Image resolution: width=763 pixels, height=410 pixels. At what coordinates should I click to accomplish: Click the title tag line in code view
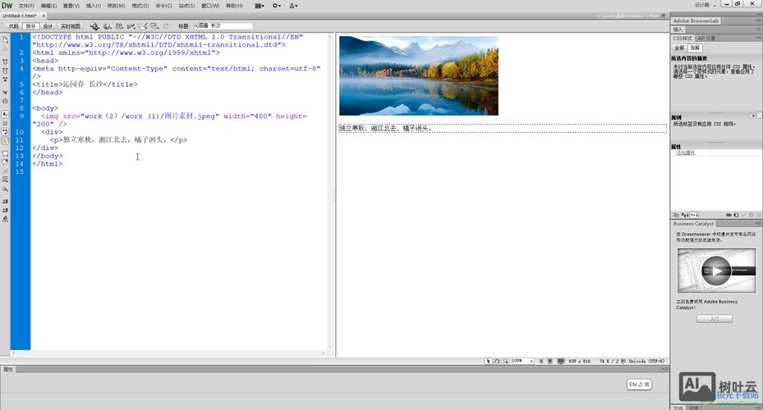[x=85, y=84]
